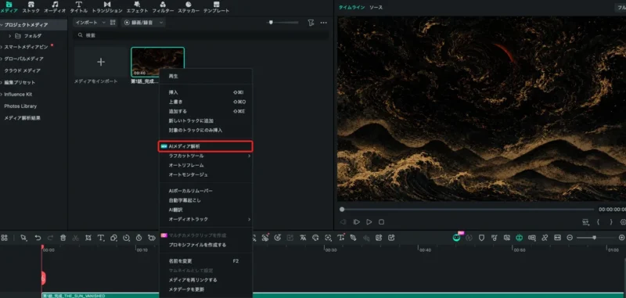Click the timeline Delete trash icon
The height and width of the screenshot is (298, 626).
(63, 238)
